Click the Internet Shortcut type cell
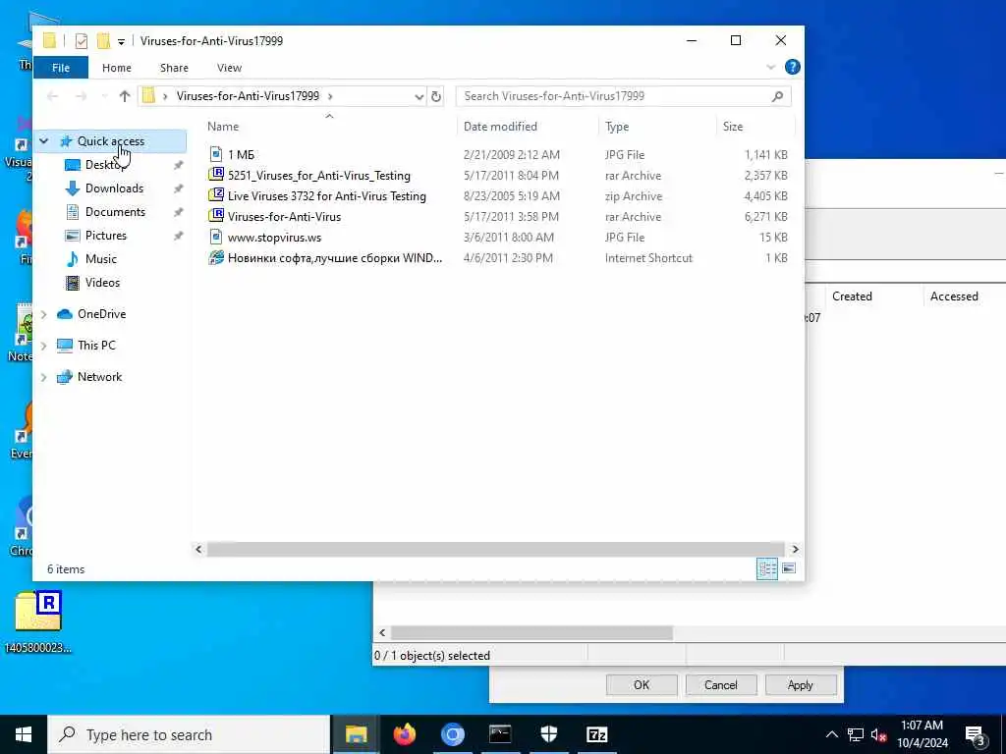 coord(648,258)
